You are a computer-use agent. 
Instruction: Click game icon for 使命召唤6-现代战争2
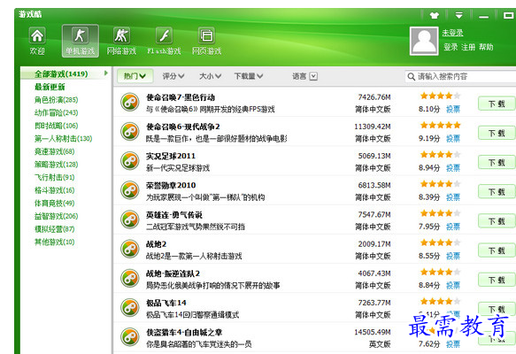tap(129, 132)
